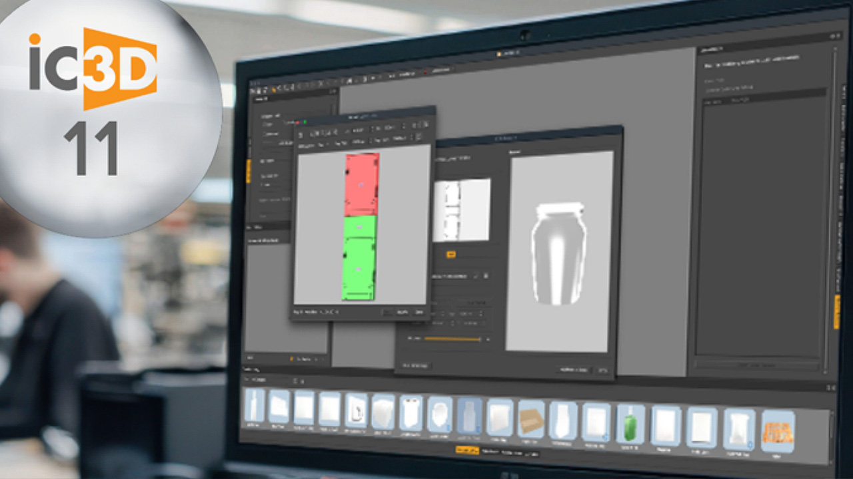Click the white jar in the 3D preview
This screenshot has height=479, width=853.
558,253
